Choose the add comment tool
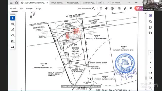 pos(13,24)
